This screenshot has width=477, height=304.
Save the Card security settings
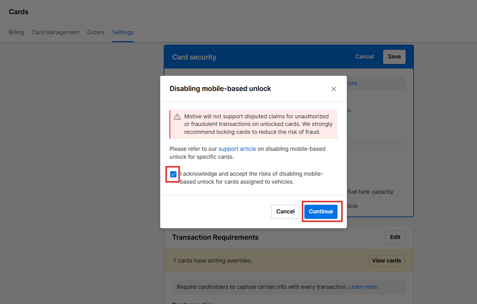pyautogui.click(x=394, y=57)
